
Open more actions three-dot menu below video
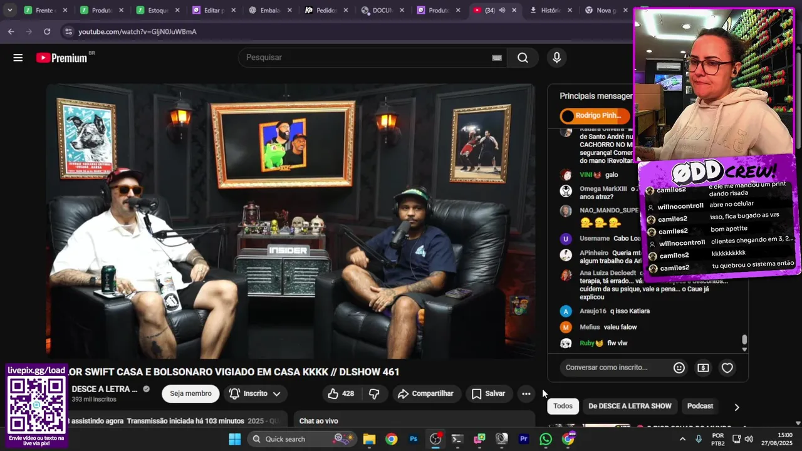coord(526,393)
